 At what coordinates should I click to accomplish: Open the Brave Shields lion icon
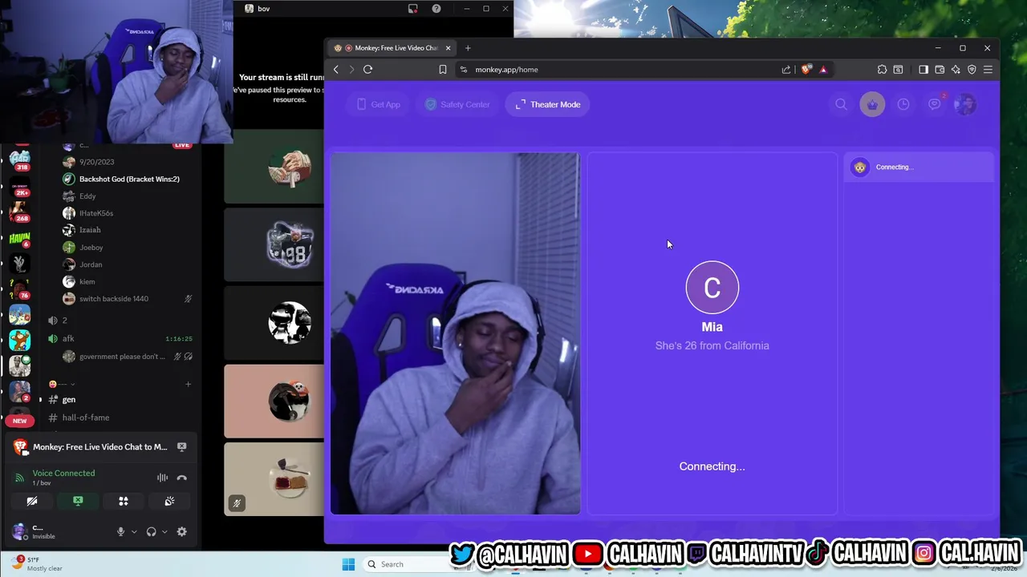point(806,70)
